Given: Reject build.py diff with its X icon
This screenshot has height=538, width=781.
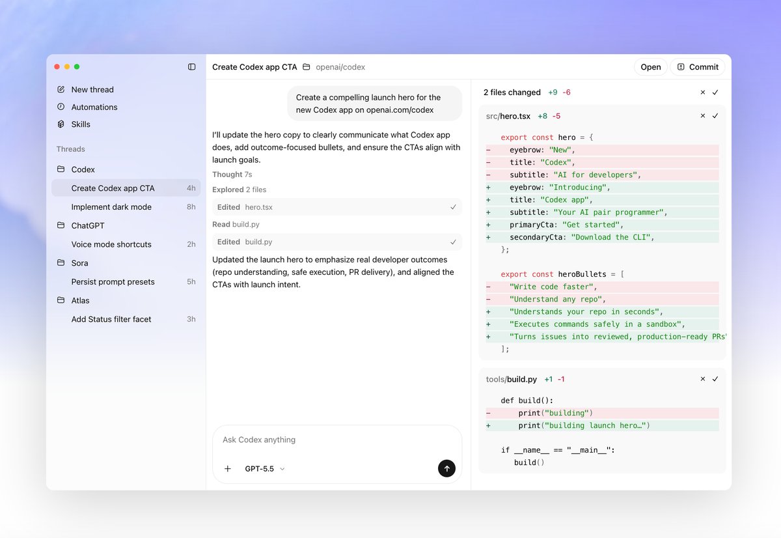Looking at the screenshot, I should [x=703, y=379].
